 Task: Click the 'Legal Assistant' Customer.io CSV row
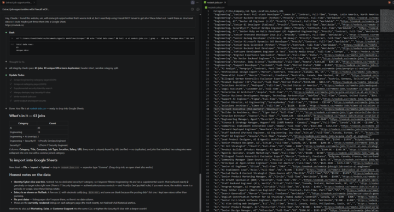coord(296,89)
